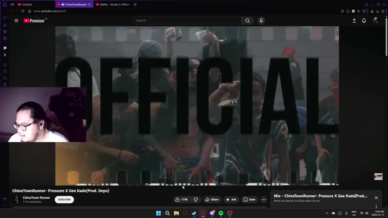Dislike the video

tap(196, 200)
